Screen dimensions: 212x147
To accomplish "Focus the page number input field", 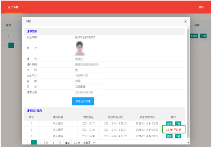I will pos(53,143).
